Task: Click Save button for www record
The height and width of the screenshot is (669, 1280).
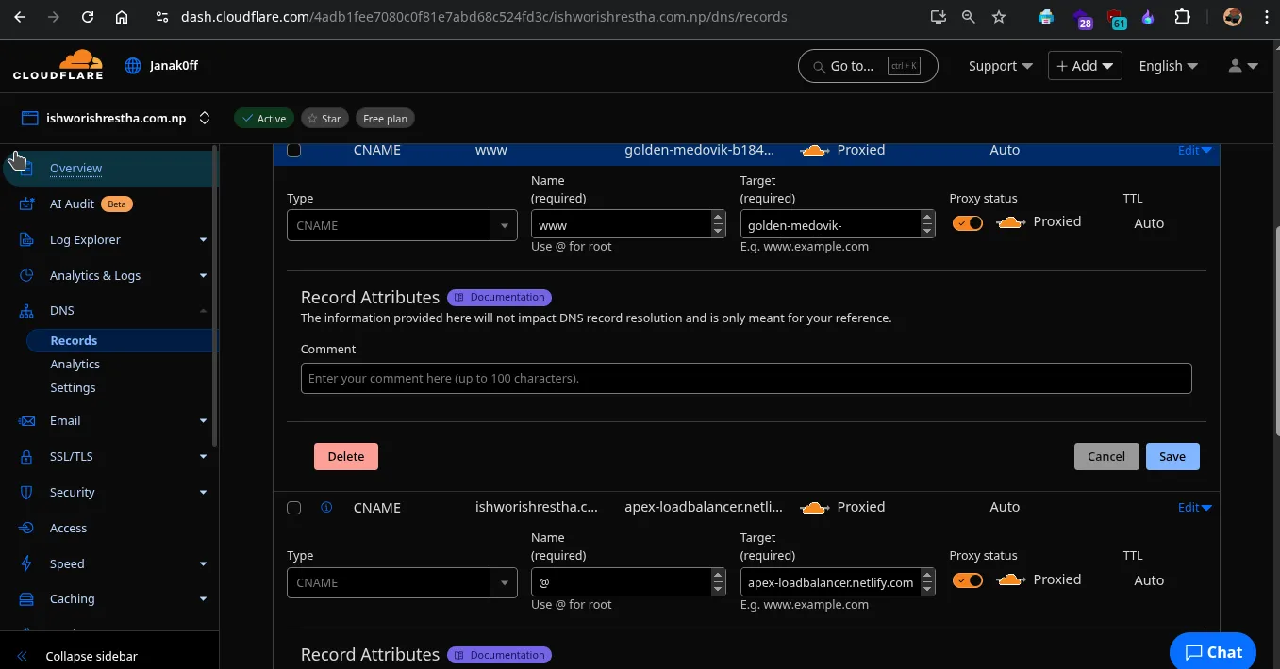Action: pos(1172,456)
